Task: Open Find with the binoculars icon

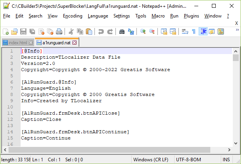Action: (122, 31)
